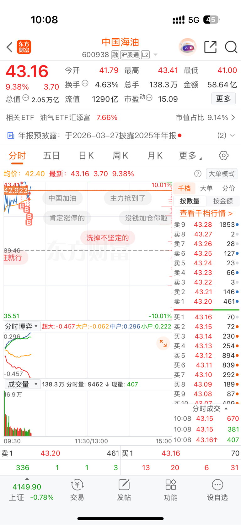This screenshot has width=241, height=525.
Task: Tap the battery indicator in status bar
Action: (212, 20)
